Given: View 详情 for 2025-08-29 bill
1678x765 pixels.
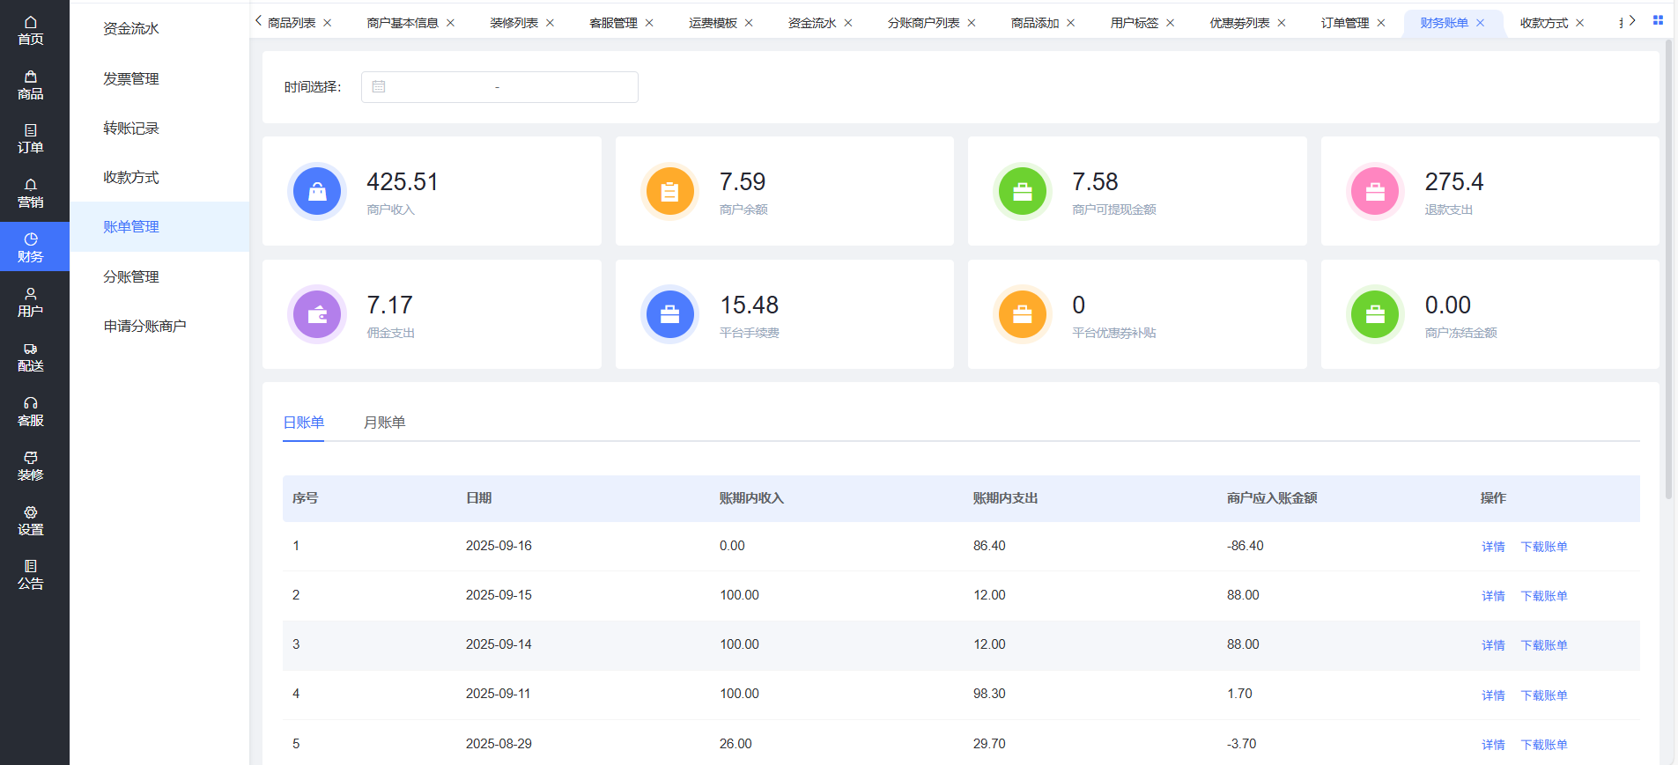Looking at the screenshot, I should point(1493,745).
